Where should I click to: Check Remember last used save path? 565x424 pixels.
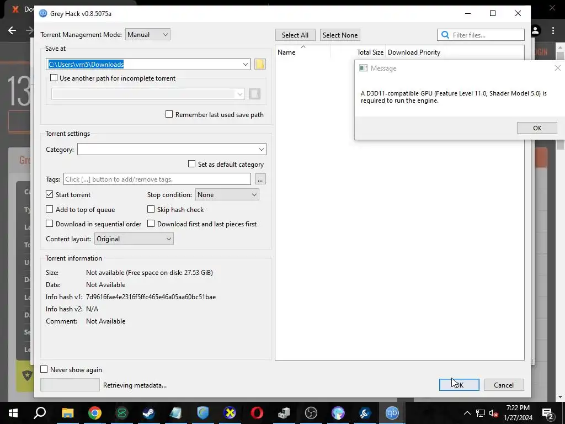pyautogui.click(x=169, y=114)
